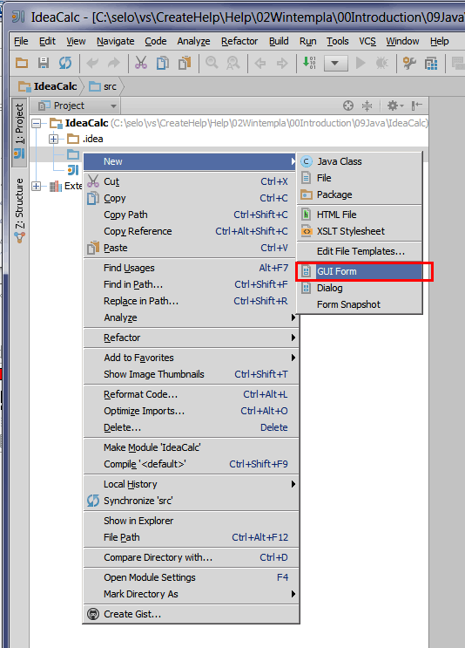
Task: Choose Java Class from New submenu
Action: pyautogui.click(x=360, y=161)
